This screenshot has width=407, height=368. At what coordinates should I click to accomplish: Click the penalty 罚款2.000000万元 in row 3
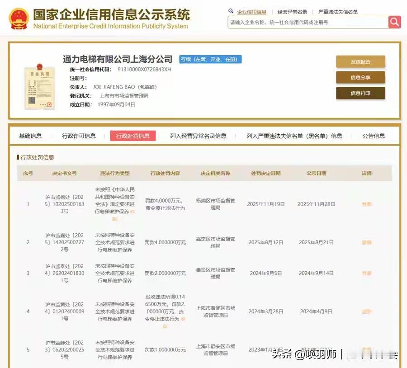pos(165,273)
